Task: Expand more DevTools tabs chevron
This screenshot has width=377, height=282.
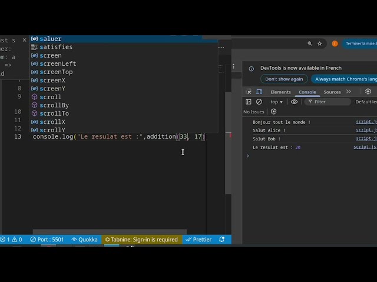Action: click(348, 92)
